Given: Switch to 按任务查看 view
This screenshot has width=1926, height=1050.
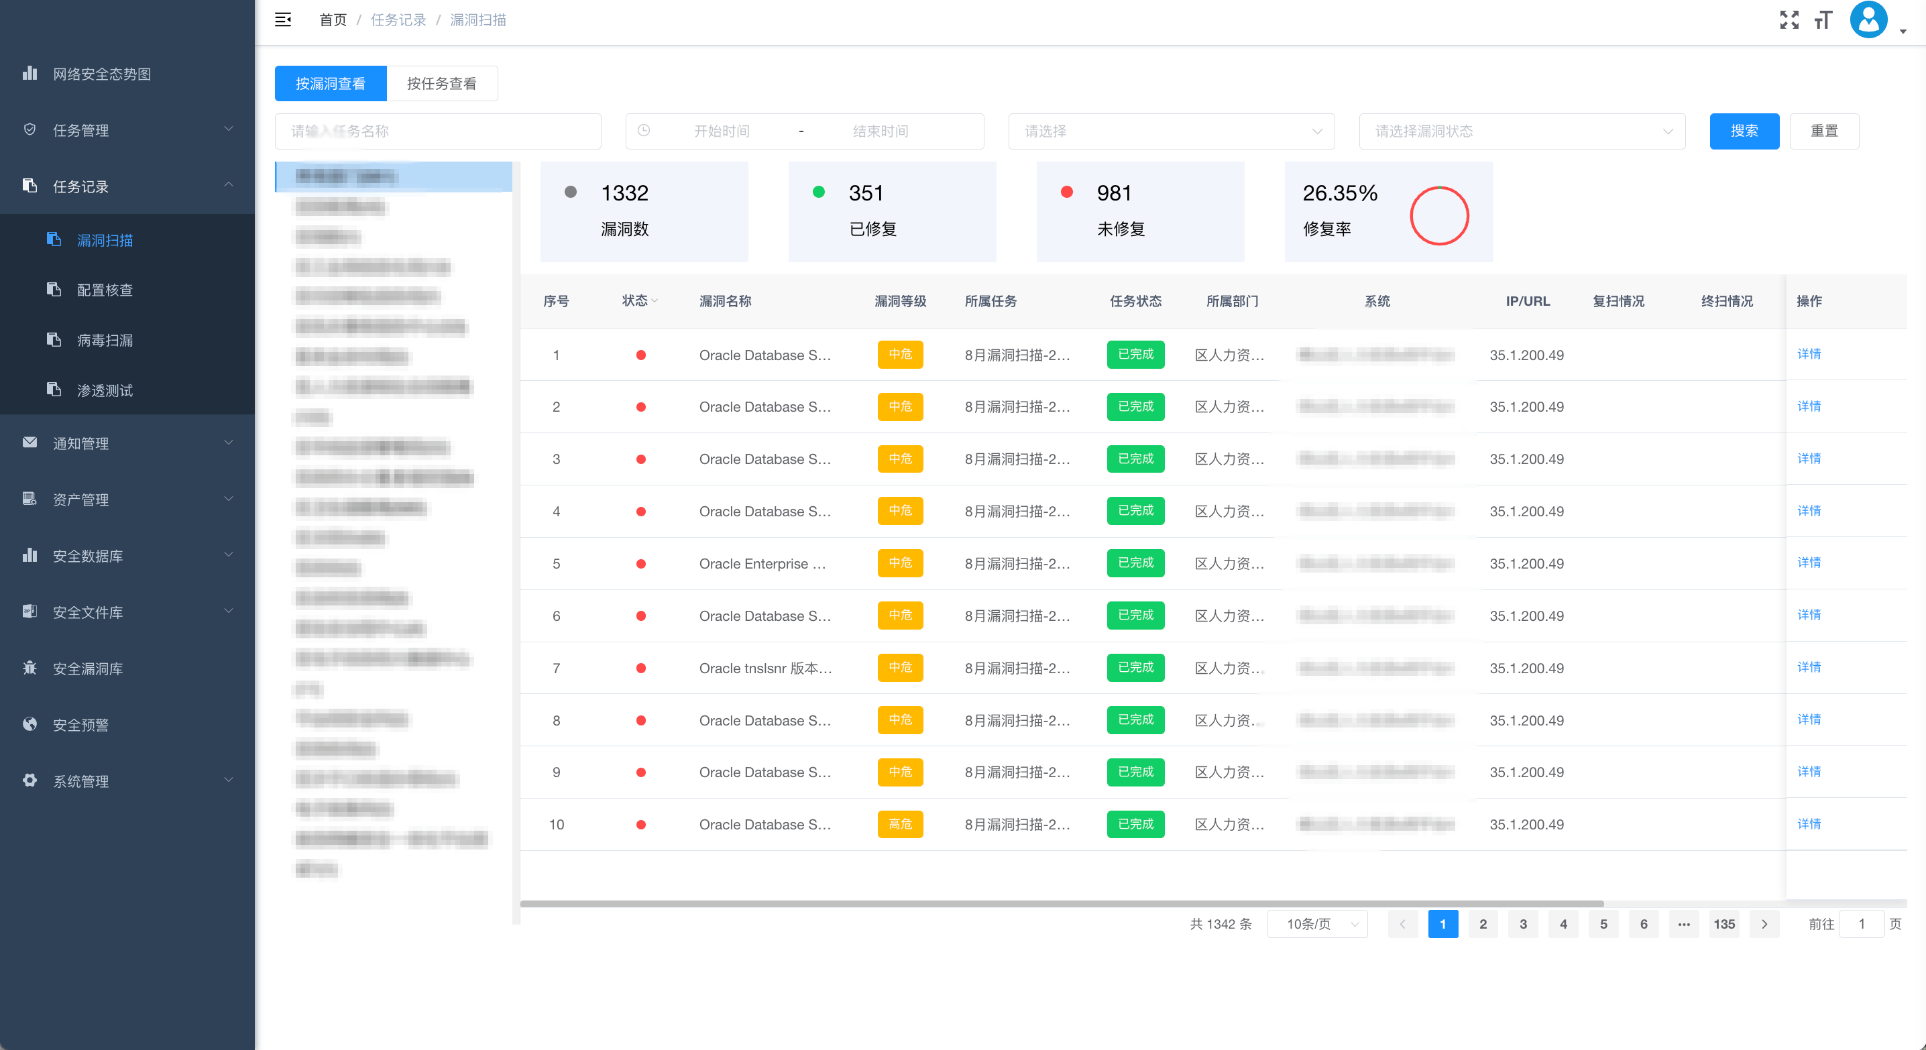Looking at the screenshot, I should point(441,84).
